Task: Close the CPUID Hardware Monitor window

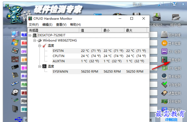Action: [x=144, y=19]
